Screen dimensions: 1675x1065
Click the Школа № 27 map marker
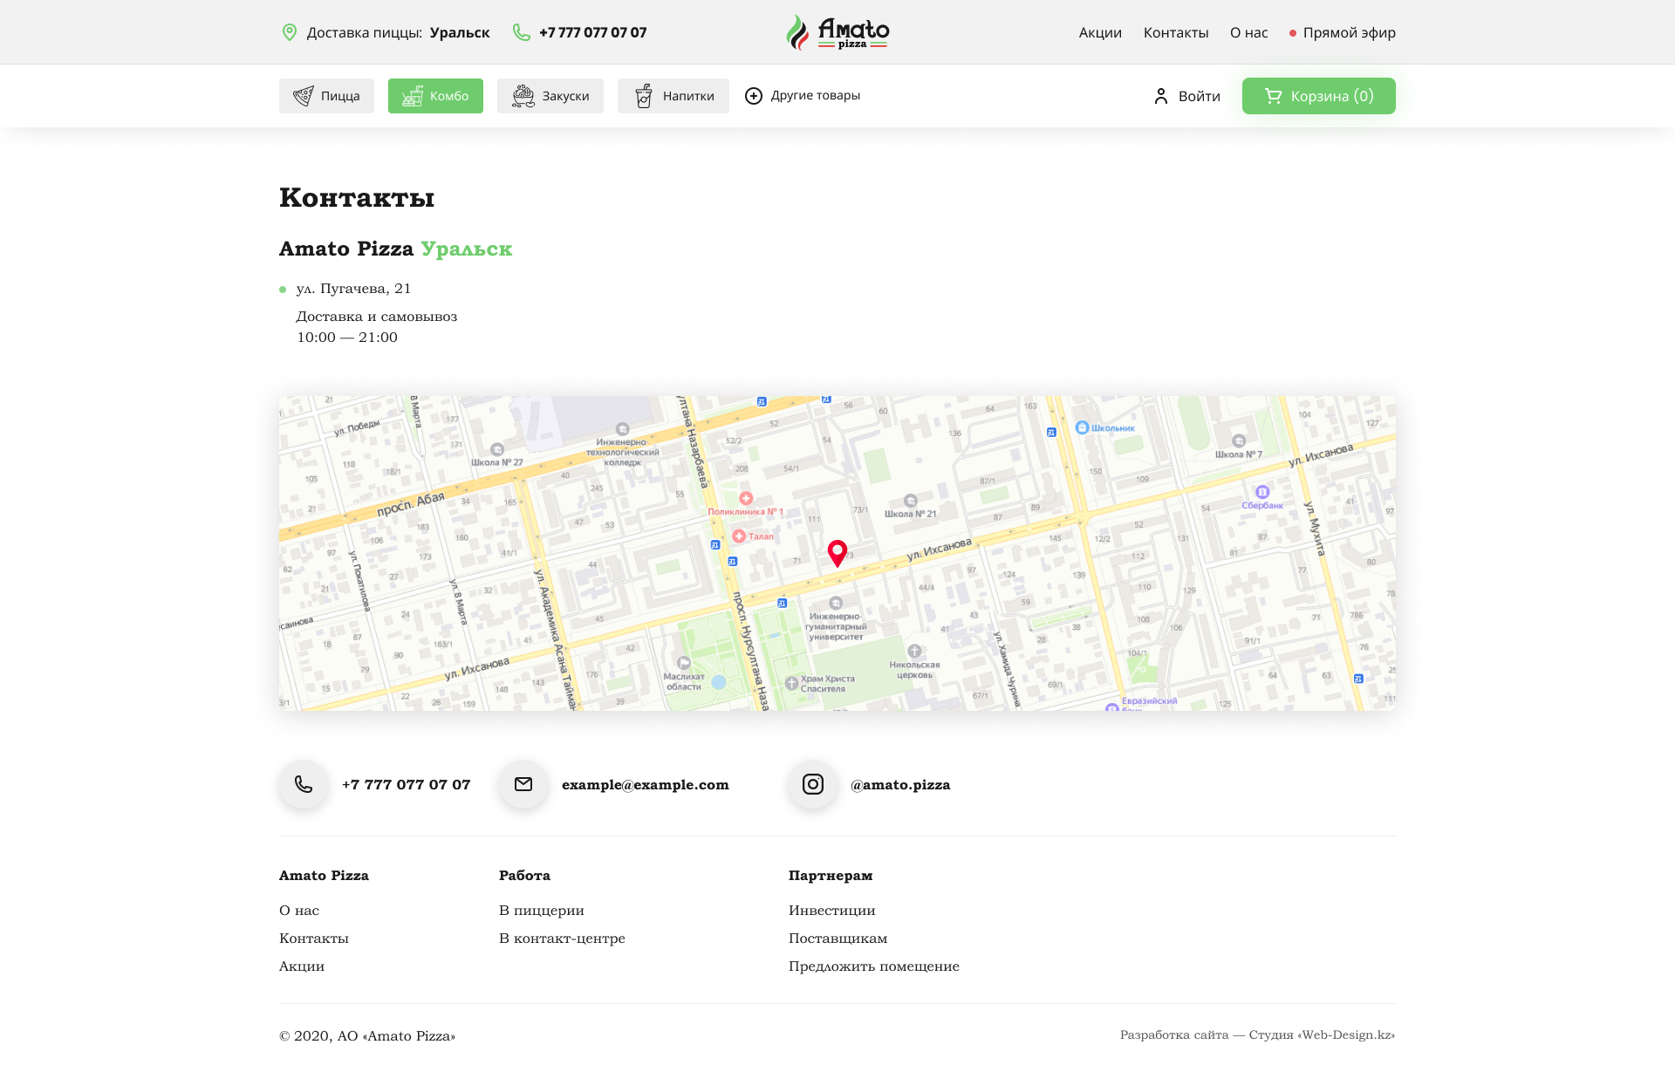tap(497, 450)
